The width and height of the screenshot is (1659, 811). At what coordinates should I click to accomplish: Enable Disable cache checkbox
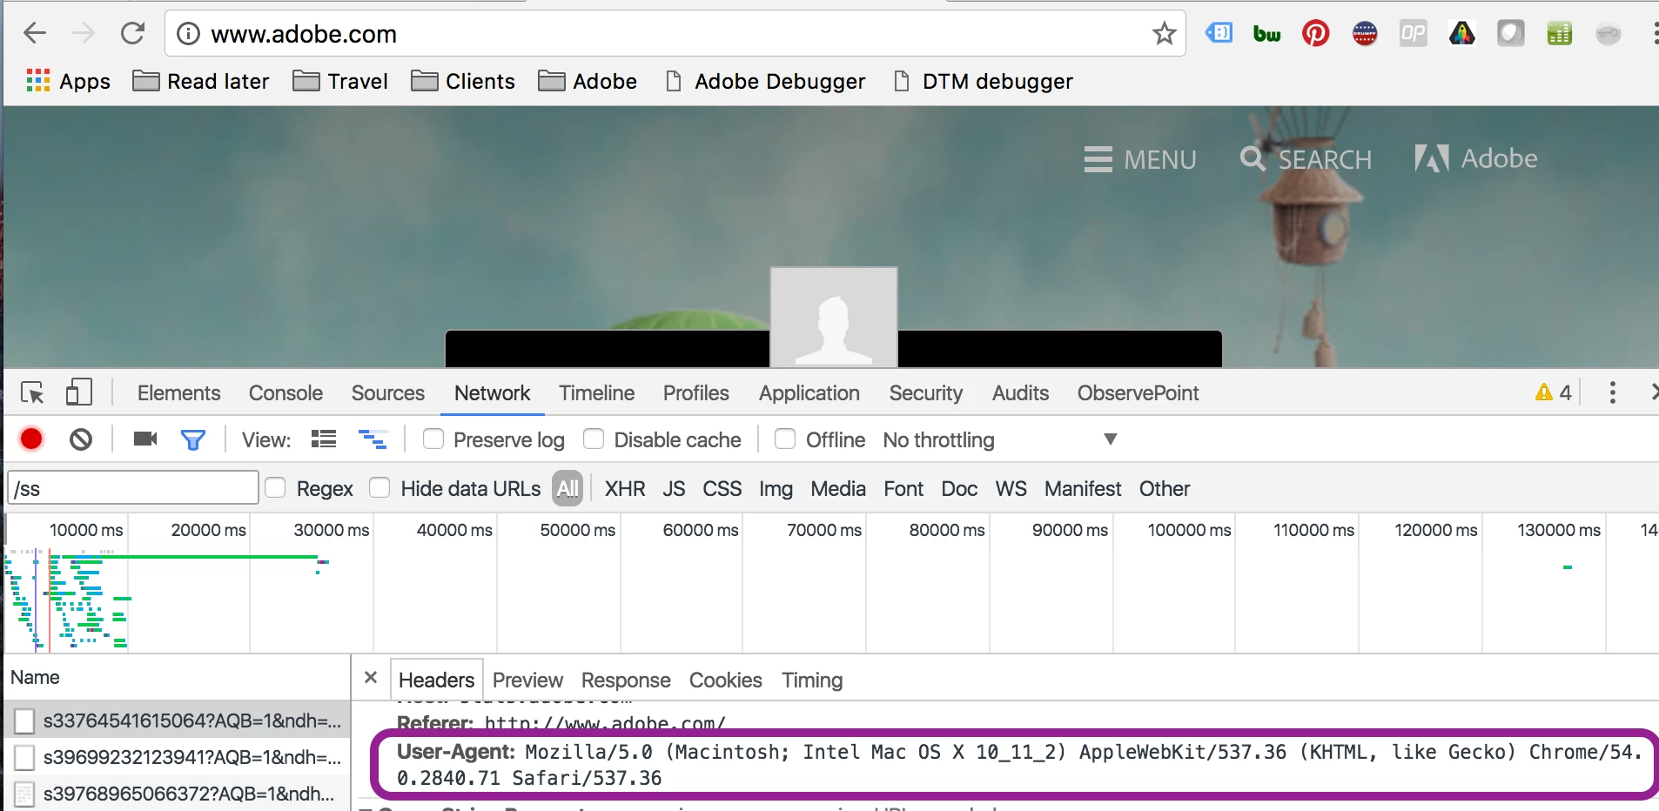coord(594,439)
